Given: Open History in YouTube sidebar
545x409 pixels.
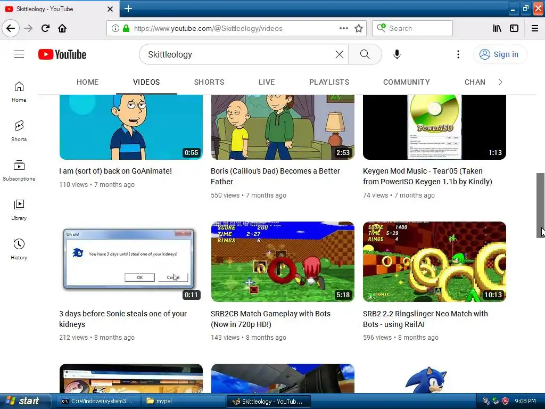Looking at the screenshot, I should pyautogui.click(x=19, y=249).
